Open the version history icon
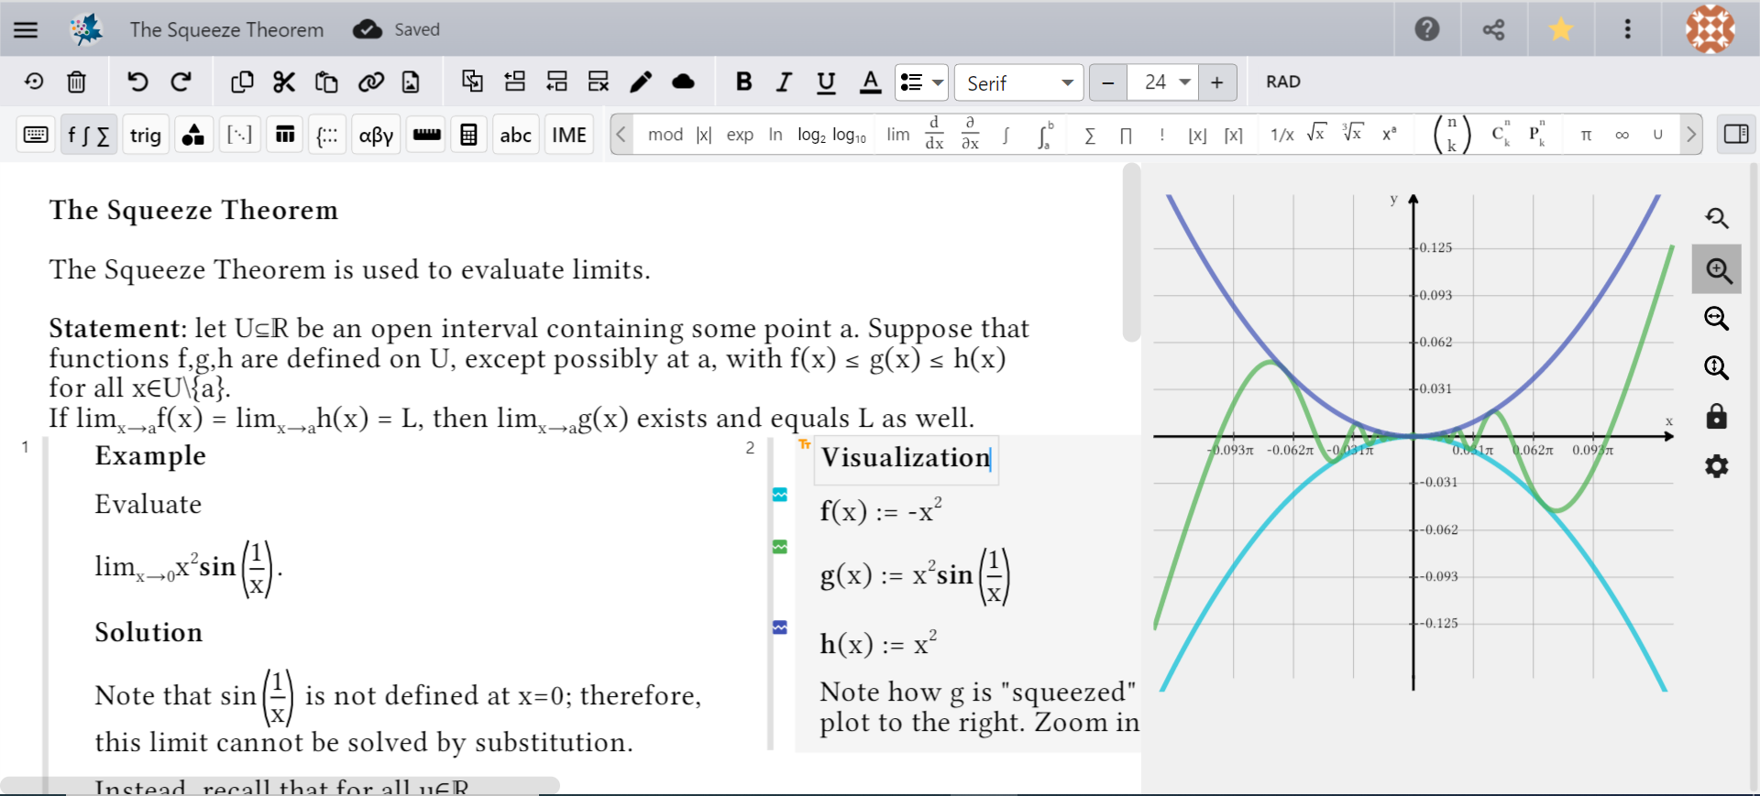 click(x=34, y=82)
